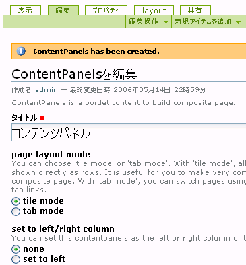
Task: Select the tile mode radio button
Action: tap(16, 201)
